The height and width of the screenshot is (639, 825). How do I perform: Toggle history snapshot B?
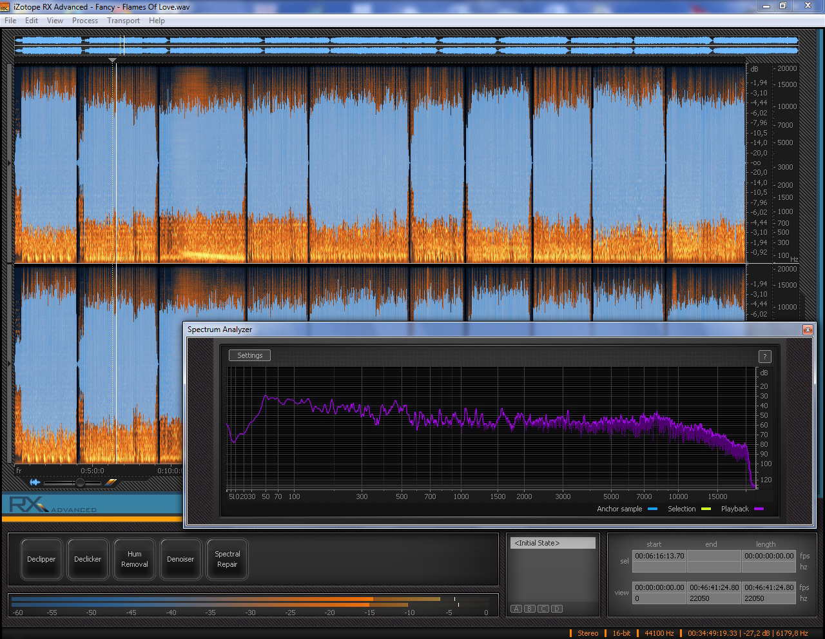click(530, 609)
